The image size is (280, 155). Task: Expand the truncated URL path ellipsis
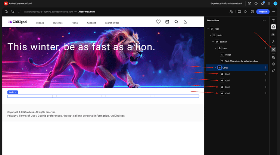[76, 12]
